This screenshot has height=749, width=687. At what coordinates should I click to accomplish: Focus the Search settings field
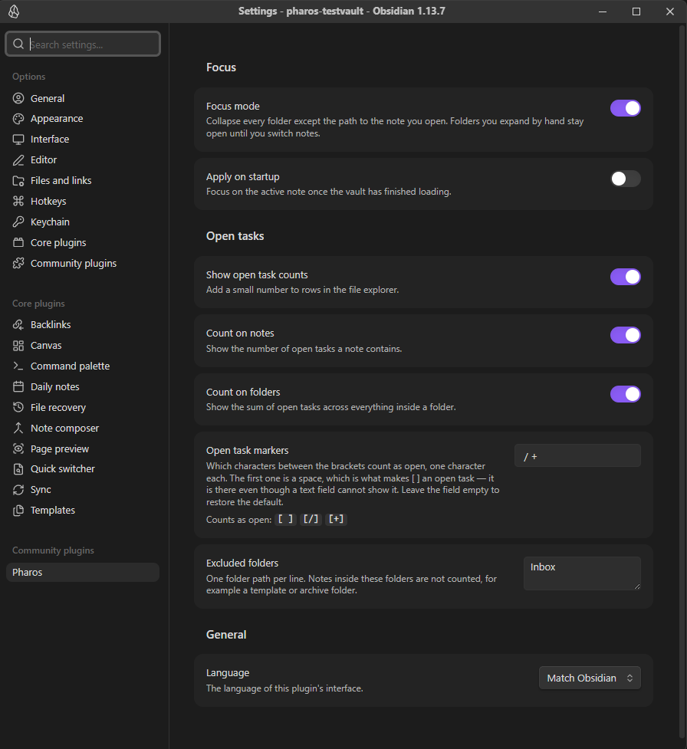(83, 44)
